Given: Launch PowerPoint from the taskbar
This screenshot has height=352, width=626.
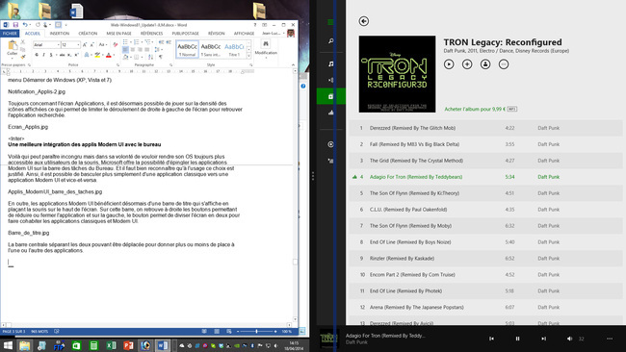Looking at the screenshot, I should point(128,345).
